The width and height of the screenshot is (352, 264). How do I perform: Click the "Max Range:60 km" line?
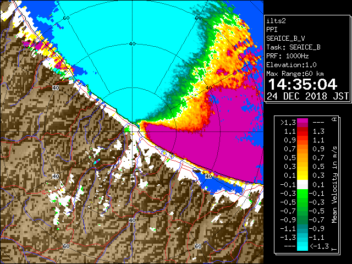coord(295,74)
